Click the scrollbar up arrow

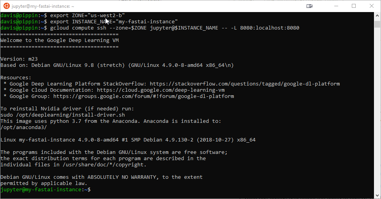click(x=377, y=16)
